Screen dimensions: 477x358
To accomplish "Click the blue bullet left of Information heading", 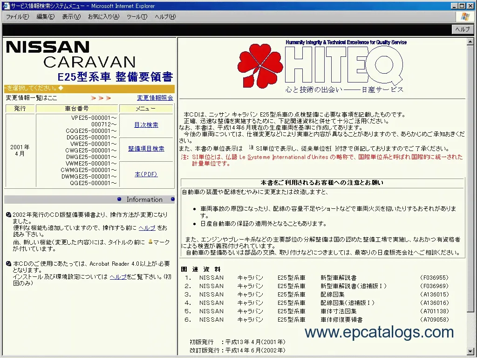I will coord(119,200).
